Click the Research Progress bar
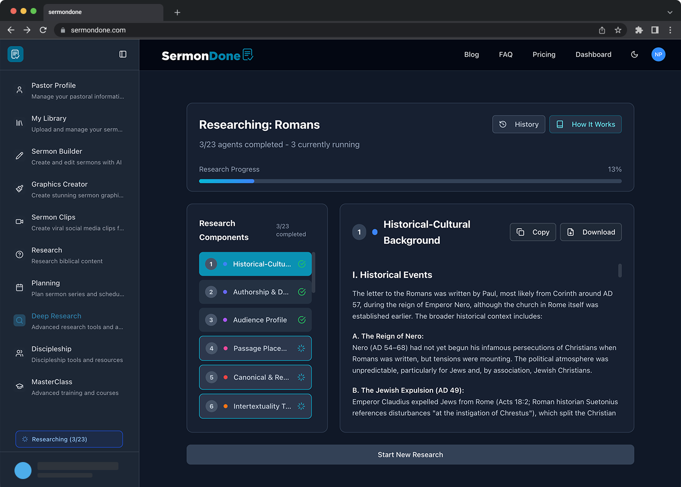The image size is (681, 487). coord(410,181)
